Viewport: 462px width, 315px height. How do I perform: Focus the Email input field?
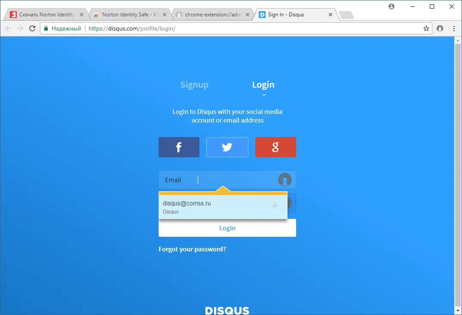tap(227, 180)
